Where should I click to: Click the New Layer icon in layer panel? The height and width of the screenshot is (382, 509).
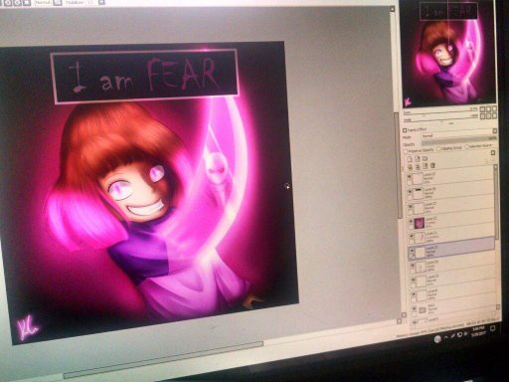410,159
